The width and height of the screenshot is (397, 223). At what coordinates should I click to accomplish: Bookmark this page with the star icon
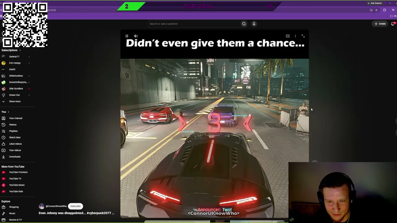point(377,10)
